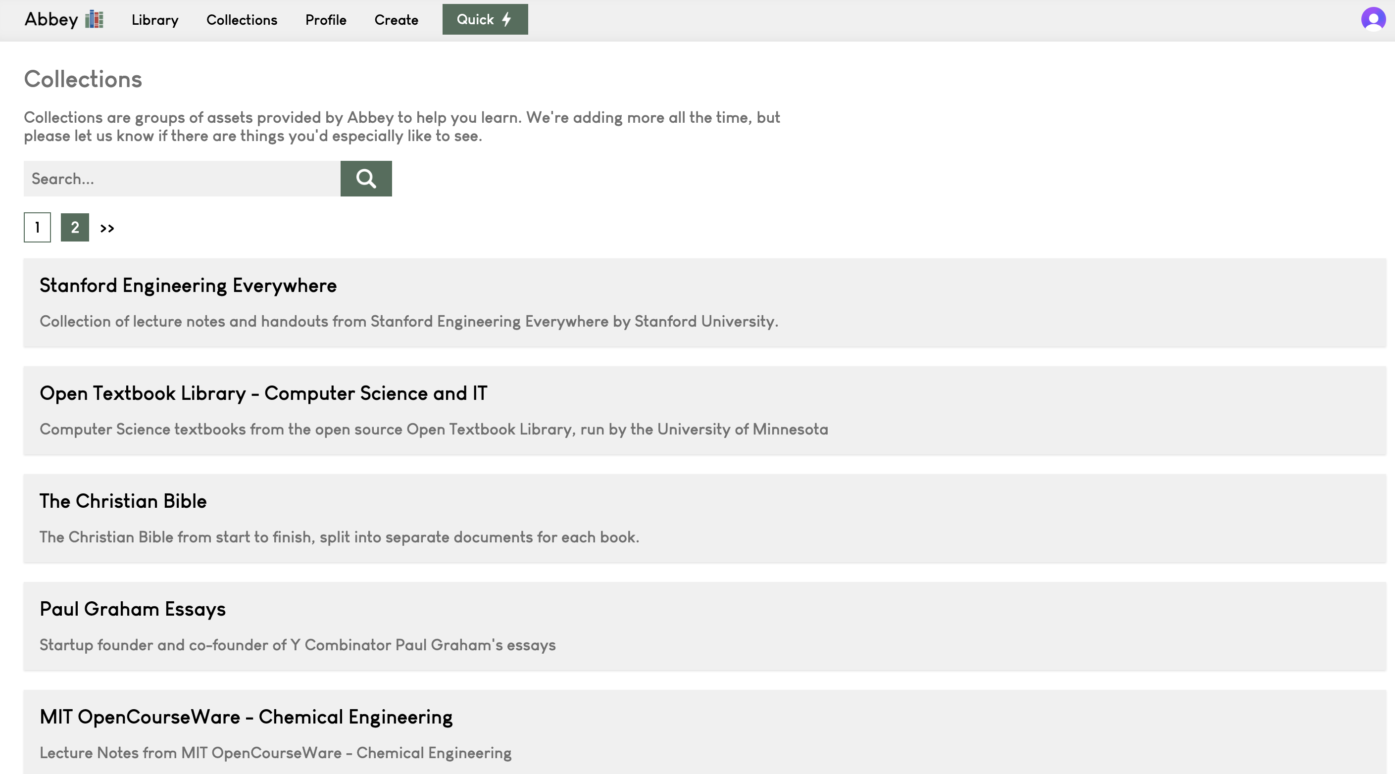Image resolution: width=1395 pixels, height=774 pixels.
Task: Click the Abbey books logo icon
Action: 94,19
